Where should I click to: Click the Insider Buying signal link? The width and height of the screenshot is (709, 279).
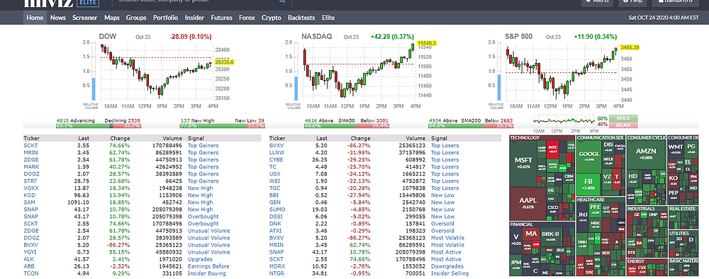coord(206,273)
